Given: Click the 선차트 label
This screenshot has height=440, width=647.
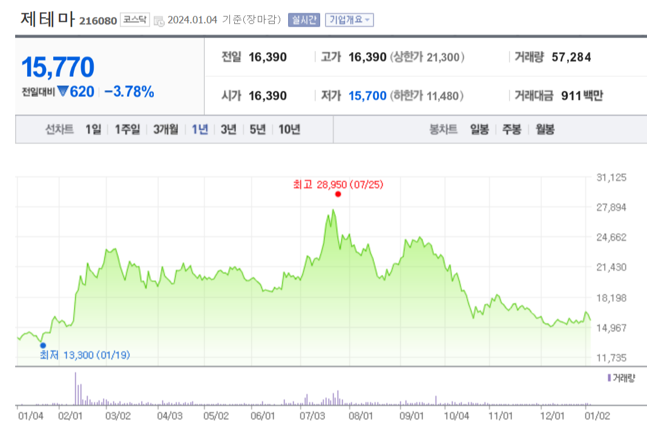Looking at the screenshot, I should pos(59,130).
